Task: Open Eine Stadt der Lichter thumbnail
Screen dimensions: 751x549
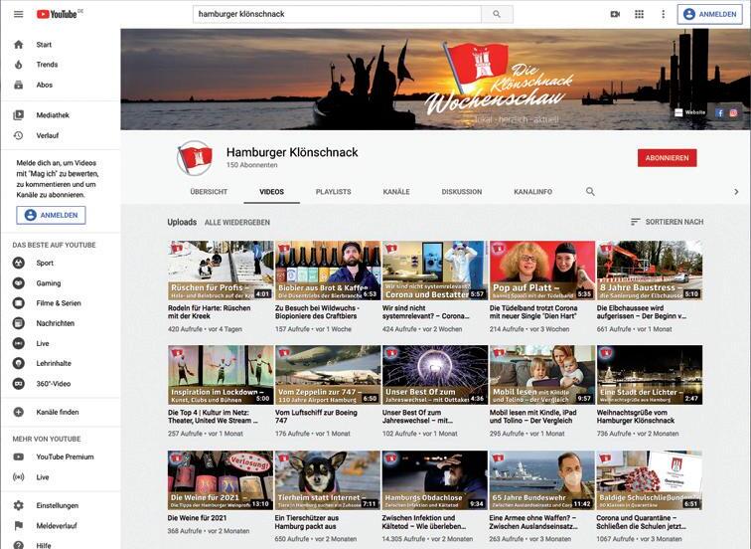Action: click(650, 375)
